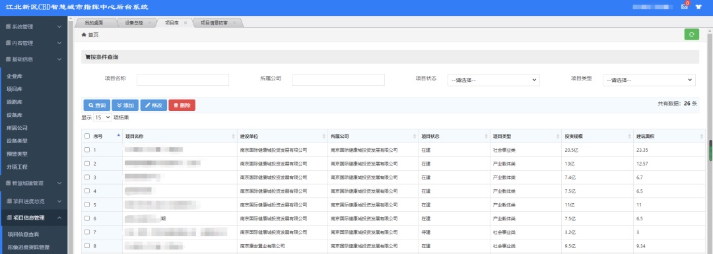The height and width of the screenshot is (254, 713).
Task: Click the 添加 add button
Action: (125, 105)
